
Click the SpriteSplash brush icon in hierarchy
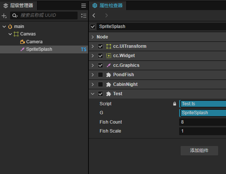click(x=22, y=49)
